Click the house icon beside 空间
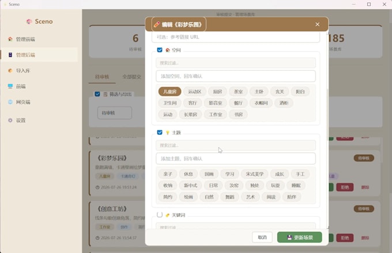392x253 pixels. (x=168, y=50)
